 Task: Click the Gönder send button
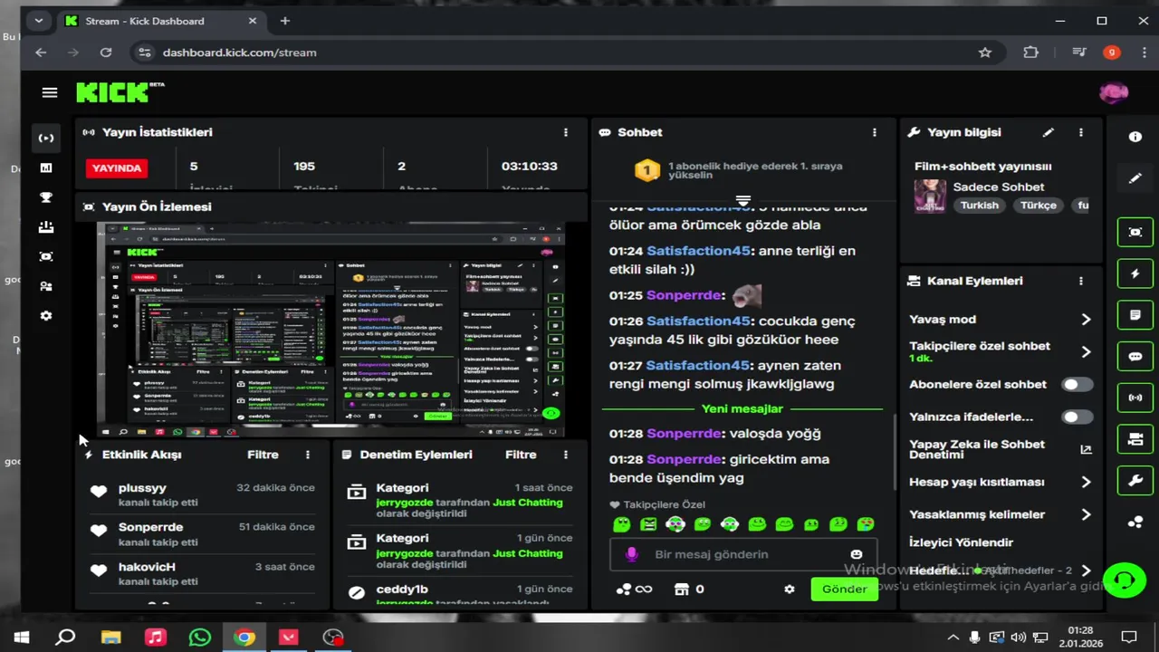844,589
